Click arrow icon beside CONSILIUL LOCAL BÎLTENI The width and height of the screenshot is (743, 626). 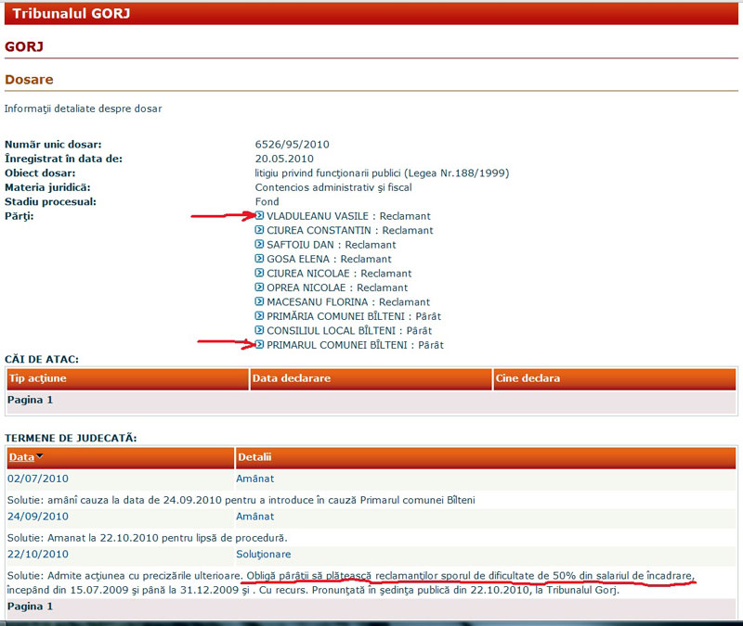[259, 330]
